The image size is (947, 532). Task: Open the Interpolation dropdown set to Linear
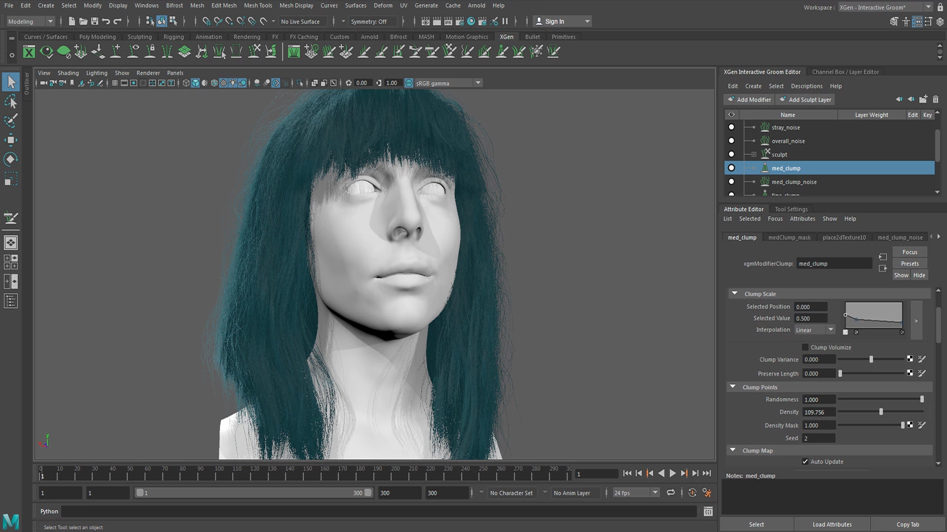tap(831, 330)
